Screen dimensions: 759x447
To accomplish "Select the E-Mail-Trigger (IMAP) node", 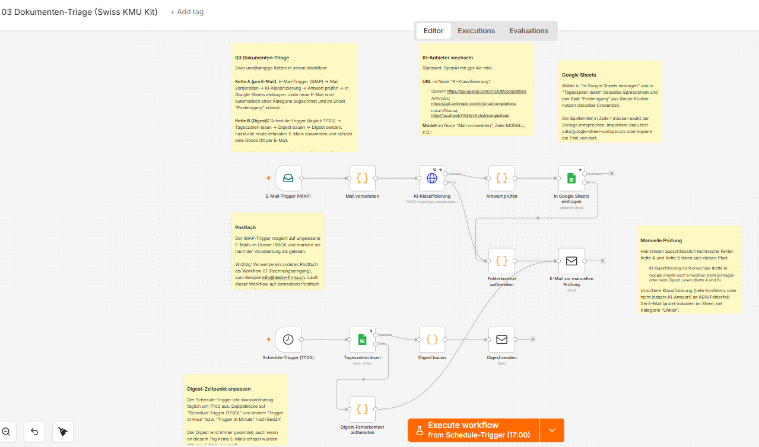I will coord(288,178).
